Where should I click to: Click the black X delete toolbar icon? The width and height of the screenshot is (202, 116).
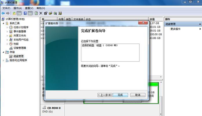tap(41, 13)
